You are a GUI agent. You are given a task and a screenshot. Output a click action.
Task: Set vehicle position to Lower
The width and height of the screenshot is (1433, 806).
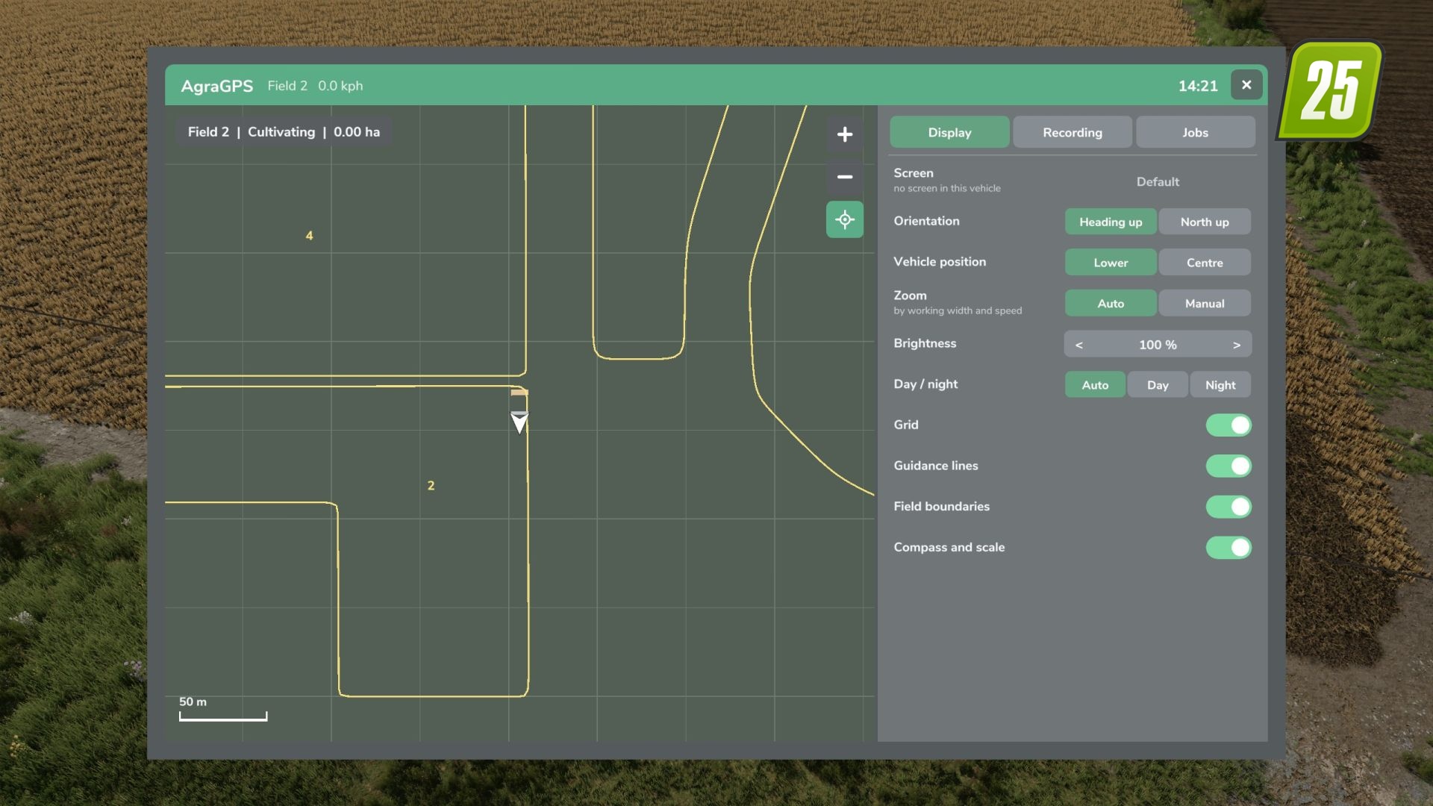click(x=1111, y=263)
